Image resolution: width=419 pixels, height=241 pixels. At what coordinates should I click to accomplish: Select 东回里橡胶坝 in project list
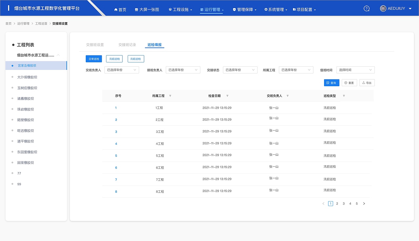(27, 152)
